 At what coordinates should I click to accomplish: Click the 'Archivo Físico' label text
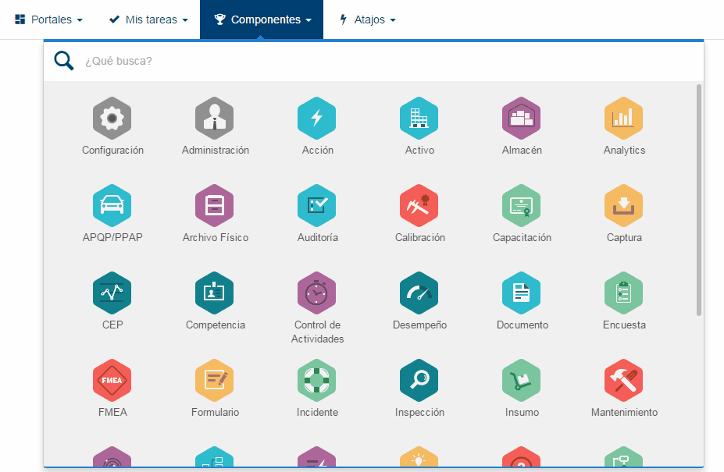coord(215,238)
